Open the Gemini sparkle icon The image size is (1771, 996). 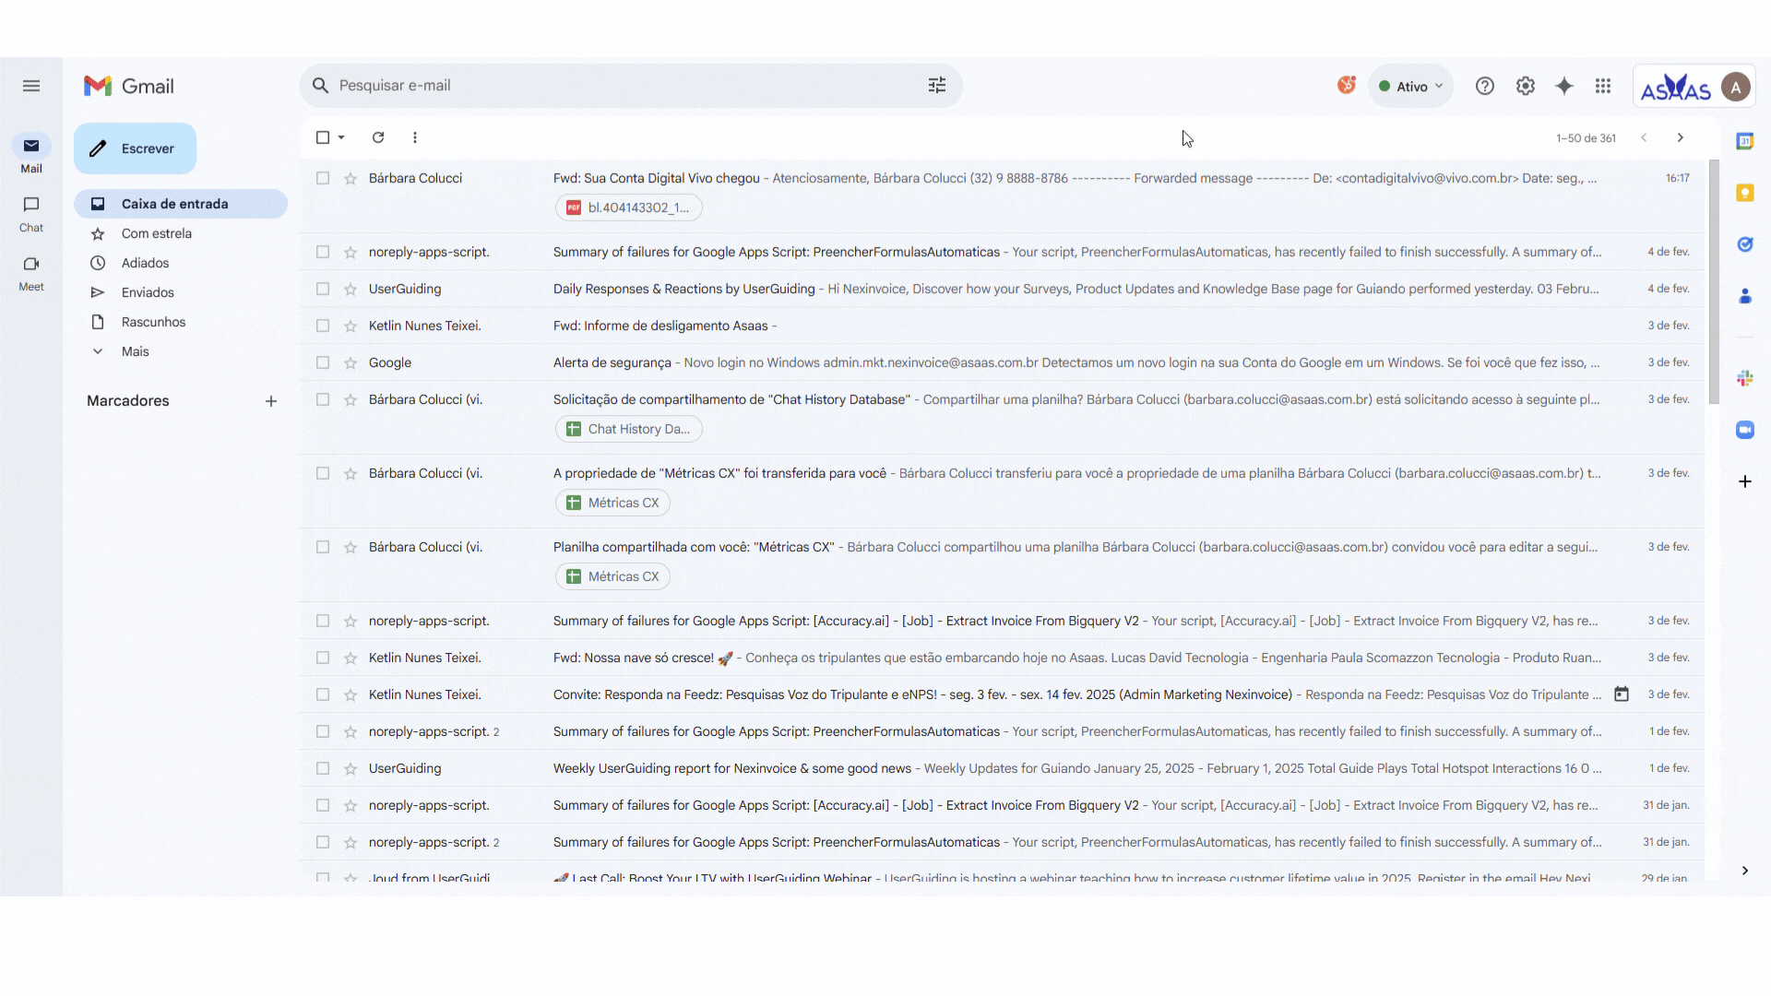click(1564, 86)
